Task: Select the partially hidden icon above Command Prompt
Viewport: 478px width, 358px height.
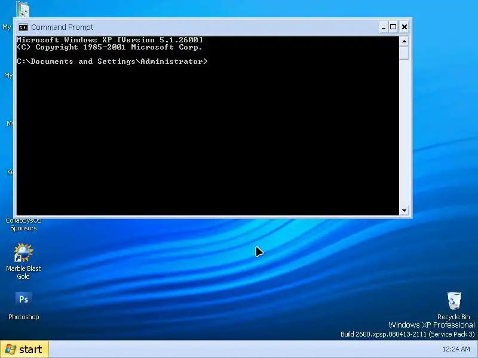Action: coord(23,9)
